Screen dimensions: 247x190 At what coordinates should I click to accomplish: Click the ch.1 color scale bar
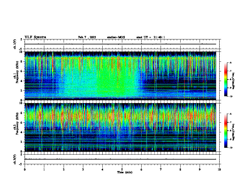(226, 79)
